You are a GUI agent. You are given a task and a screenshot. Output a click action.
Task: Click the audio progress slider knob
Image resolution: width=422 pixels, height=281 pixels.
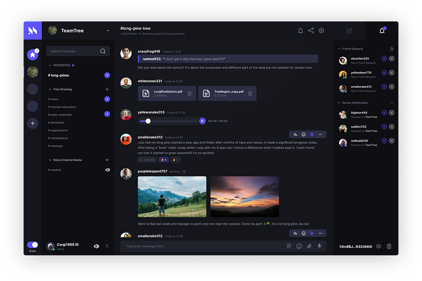[148, 121]
